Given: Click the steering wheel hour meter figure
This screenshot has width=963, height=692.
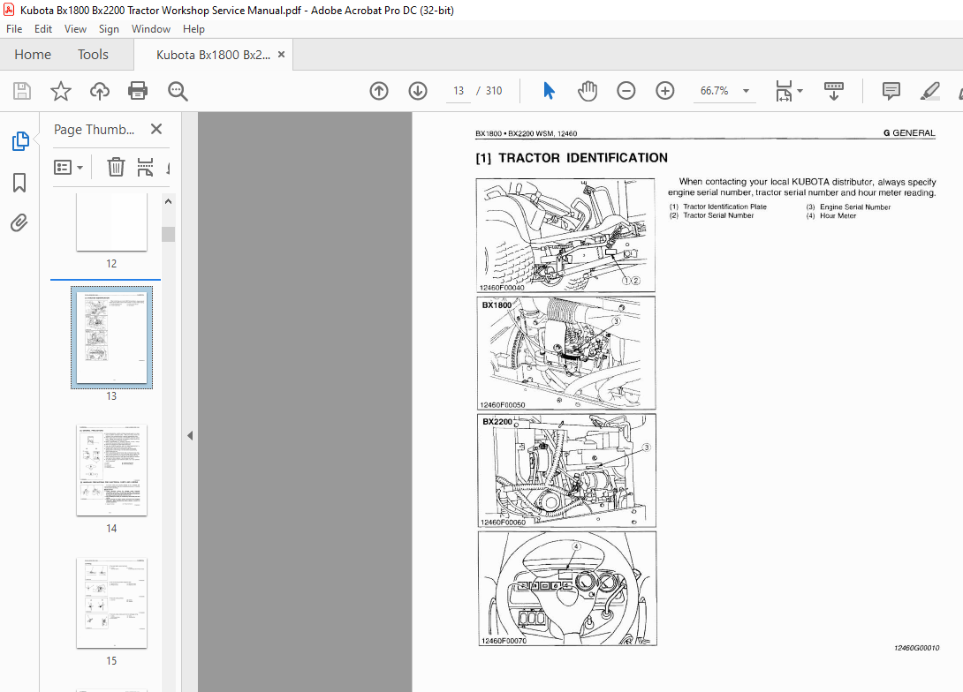Looking at the screenshot, I should tap(567, 589).
